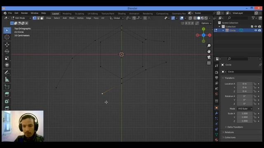Toggle Collection visibility eye
The width and height of the screenshot is (264, 148).
[x=256, y=26]
